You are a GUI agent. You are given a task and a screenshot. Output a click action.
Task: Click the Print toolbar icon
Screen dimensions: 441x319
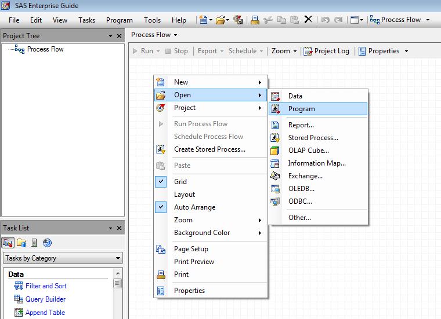pyautogui.click(x=255, y=20)
